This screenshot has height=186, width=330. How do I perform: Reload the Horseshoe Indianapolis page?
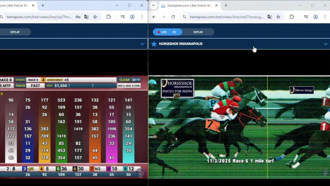[x=173, y=17]
